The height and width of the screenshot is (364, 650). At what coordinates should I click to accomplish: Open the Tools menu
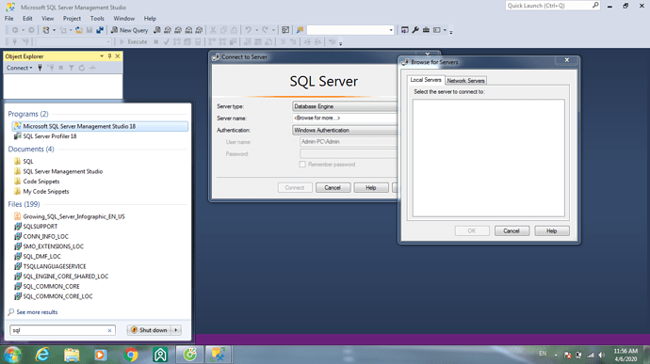(97, 18)
